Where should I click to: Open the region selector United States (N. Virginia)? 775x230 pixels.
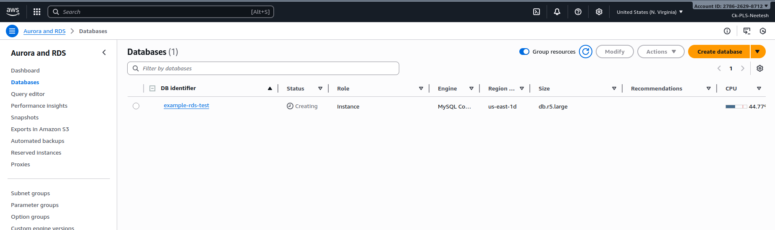point(649,12)
